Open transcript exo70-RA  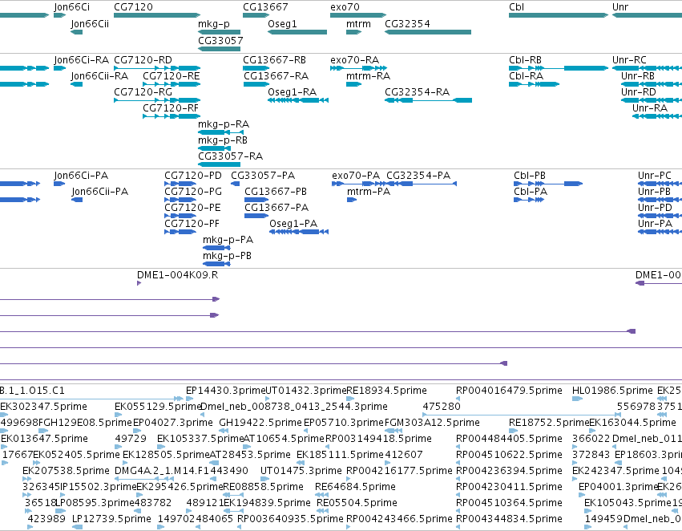tap(358, 68)
